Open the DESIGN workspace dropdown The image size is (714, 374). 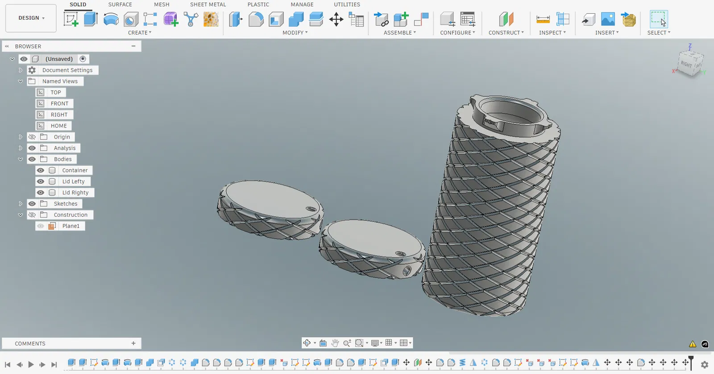[31, 18]
